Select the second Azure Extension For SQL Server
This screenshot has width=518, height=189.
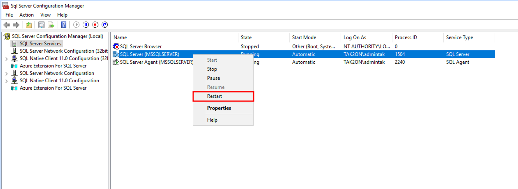(x=53, y=88)
